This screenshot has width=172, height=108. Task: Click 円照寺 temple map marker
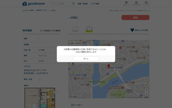124,59
